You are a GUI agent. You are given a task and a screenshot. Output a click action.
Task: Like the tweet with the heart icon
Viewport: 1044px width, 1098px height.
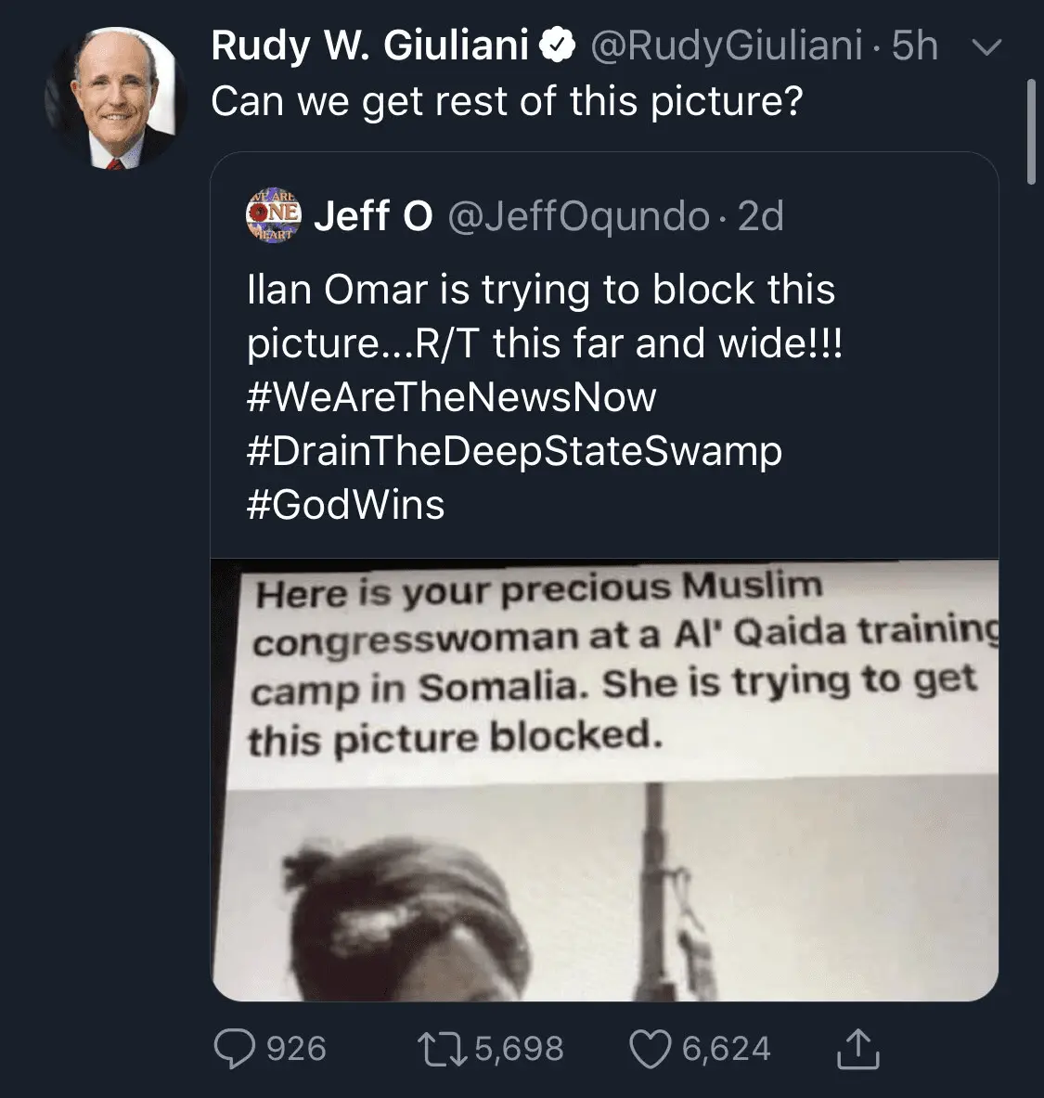(x=651, y=1048)
